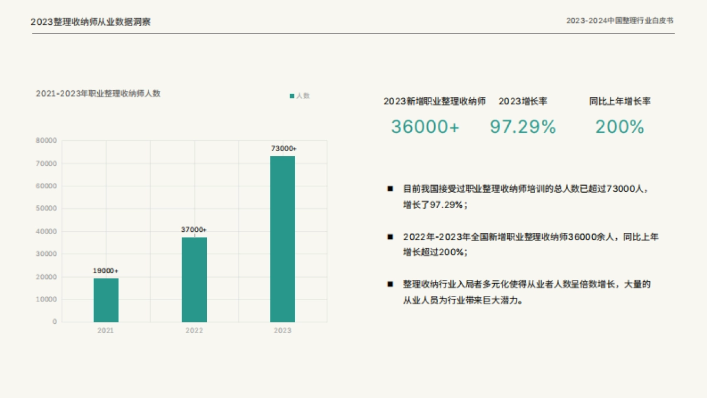The width and height of the screenshot is (707, 398).
Task: Expand the 2023增长率 statistic block
Action: click(523, 101)
